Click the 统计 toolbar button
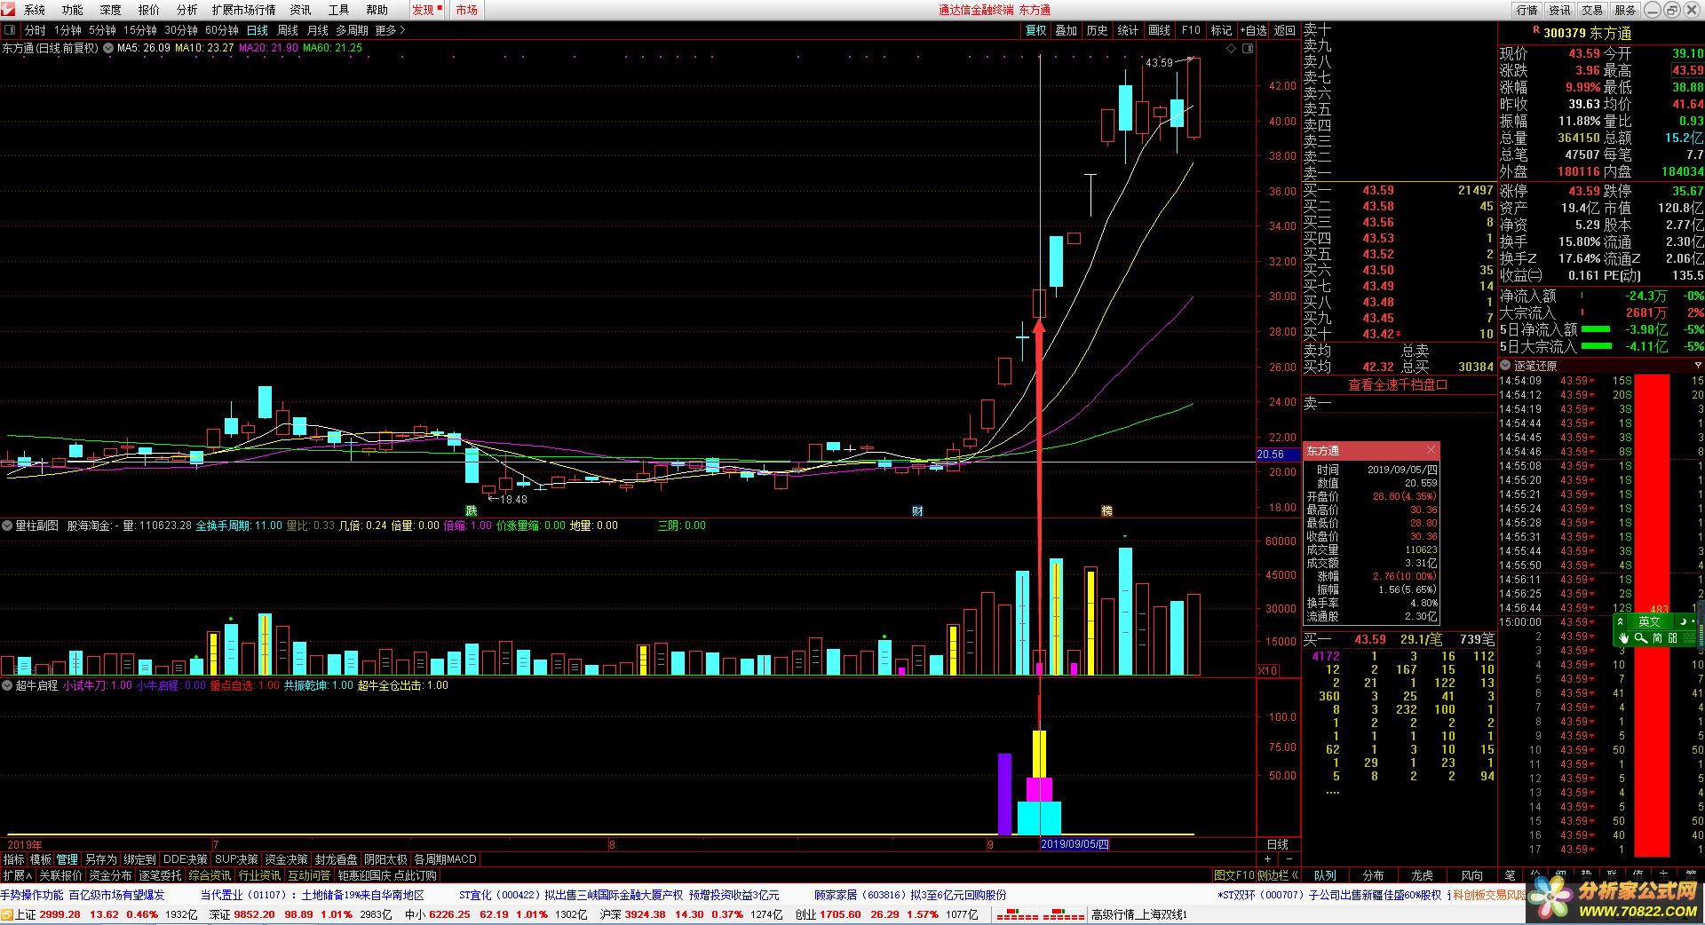Viewport: 1705px width, 925px height. pyautogui.click(x=1128, y=30)
